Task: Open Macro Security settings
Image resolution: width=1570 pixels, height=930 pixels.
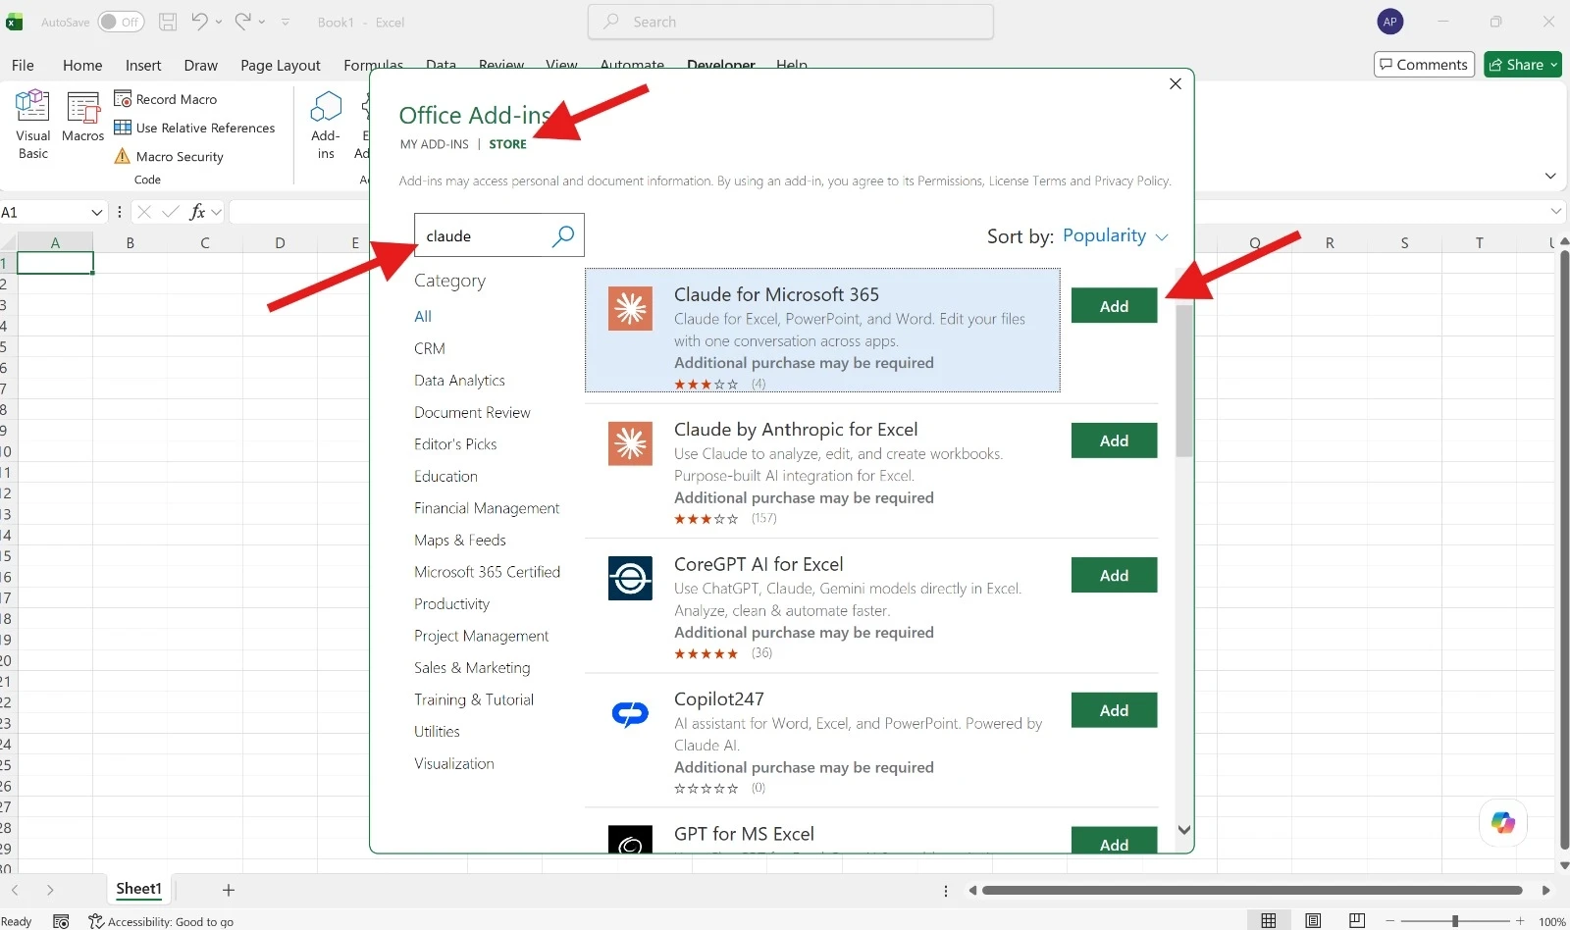Action: (169, 156)
